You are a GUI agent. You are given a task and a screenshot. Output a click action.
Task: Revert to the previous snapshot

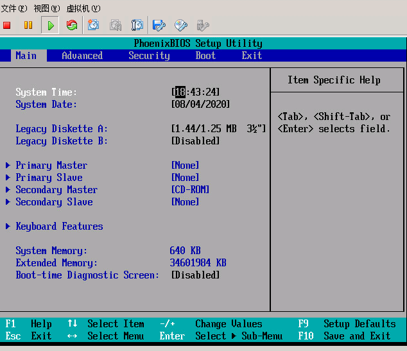(x=116, y=25)
